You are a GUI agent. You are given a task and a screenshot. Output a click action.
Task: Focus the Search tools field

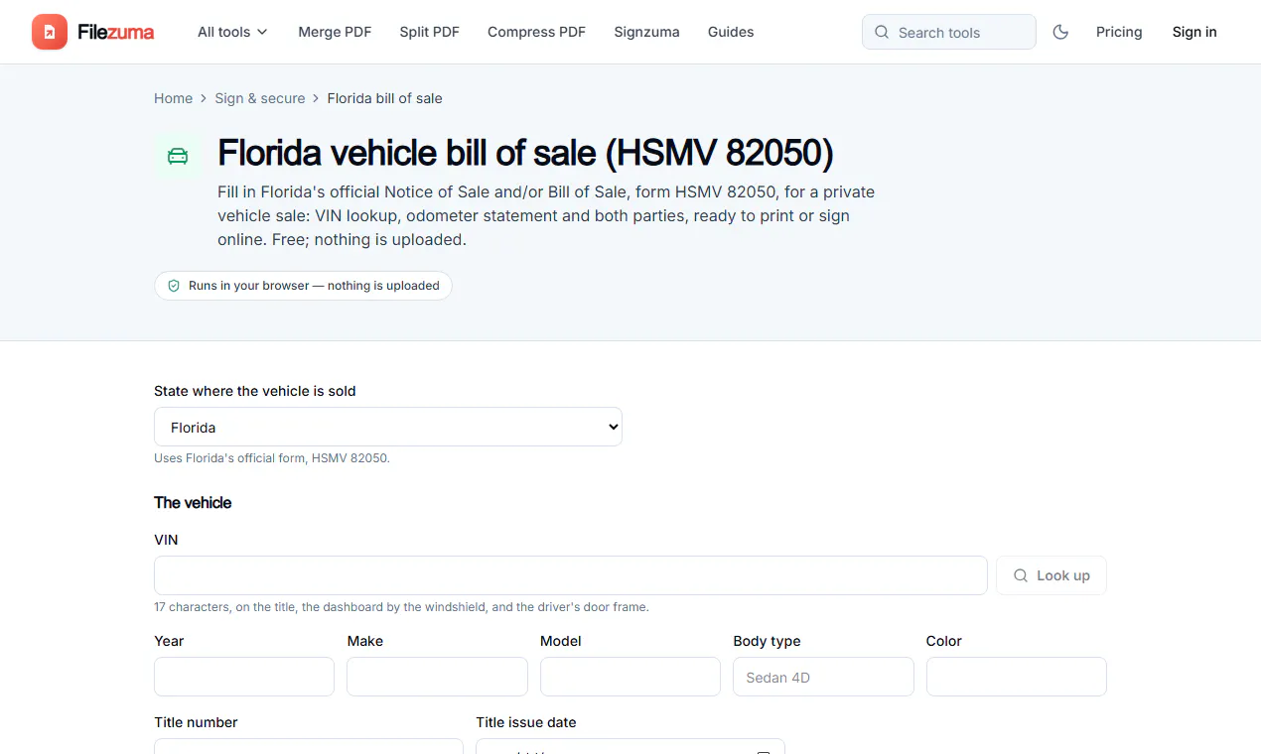tap(949, 32)
